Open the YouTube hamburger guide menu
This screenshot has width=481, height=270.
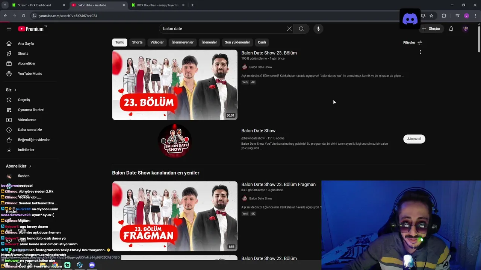(9, 28)
